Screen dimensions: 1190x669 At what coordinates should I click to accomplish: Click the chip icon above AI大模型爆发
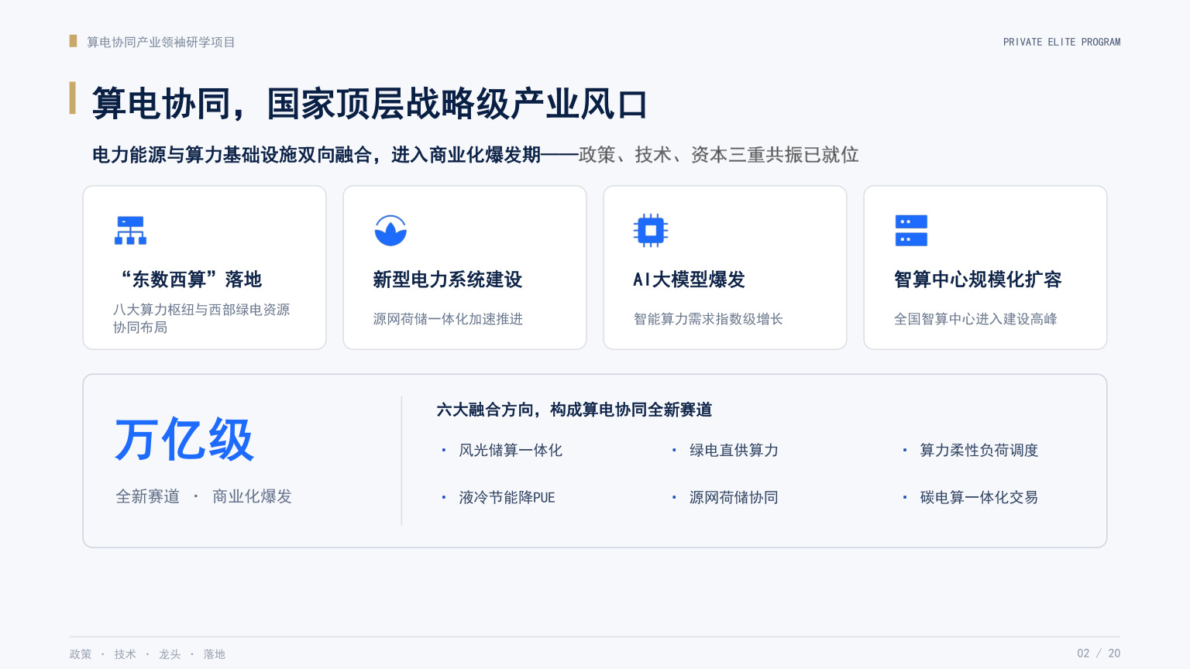tap(651, 231)
